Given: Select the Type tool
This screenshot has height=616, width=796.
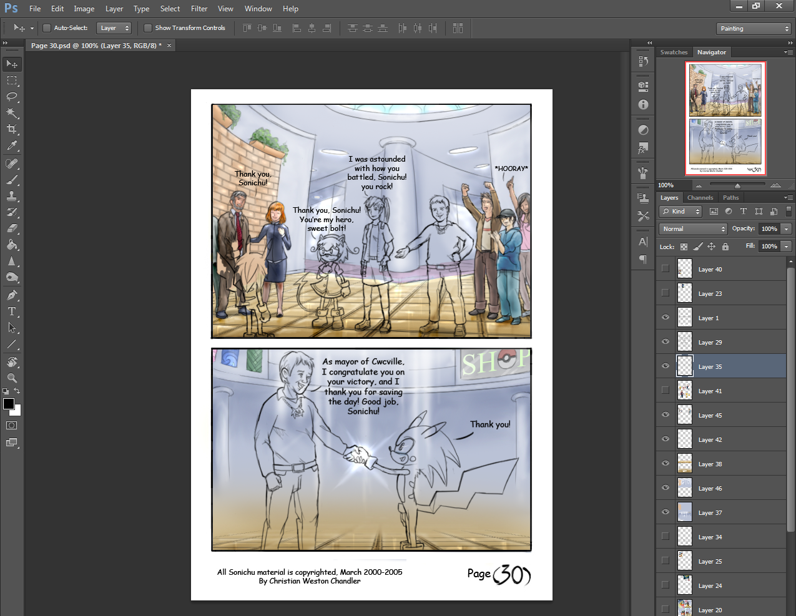Looking at the screenshot, I should tap(12, 311).
